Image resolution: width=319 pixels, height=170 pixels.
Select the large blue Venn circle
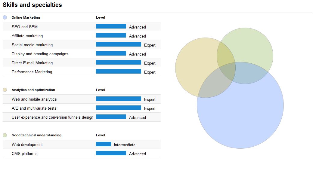click(240, 114)
